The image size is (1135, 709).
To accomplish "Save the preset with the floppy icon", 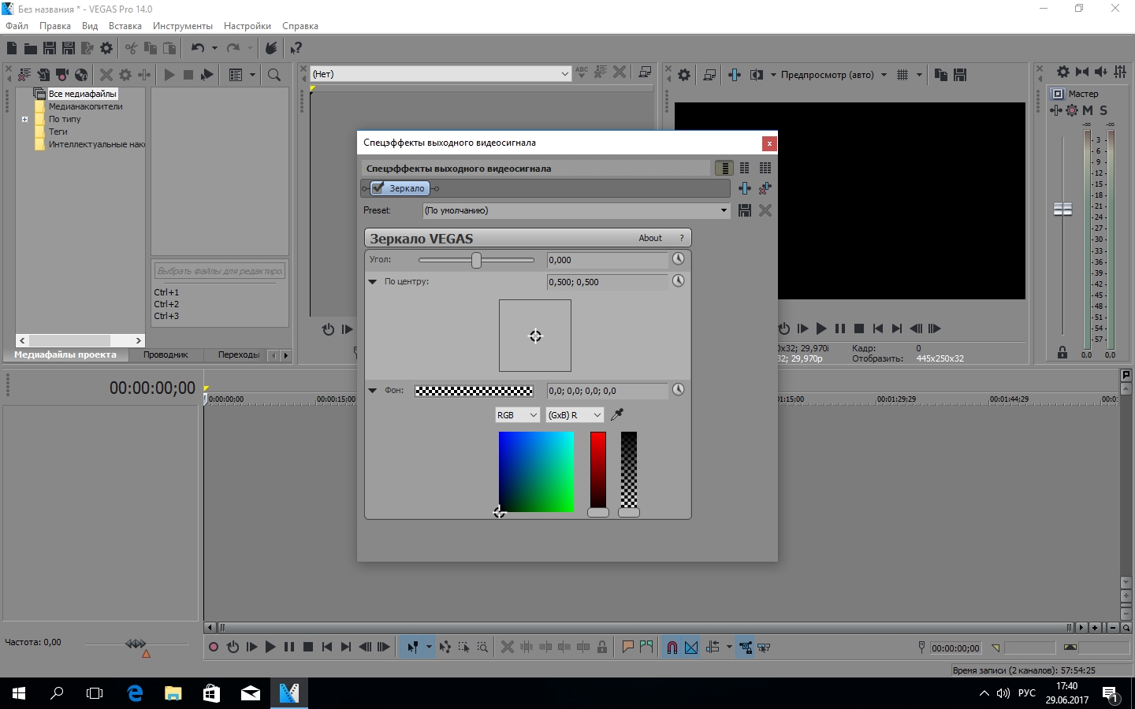I will point(745,210).
